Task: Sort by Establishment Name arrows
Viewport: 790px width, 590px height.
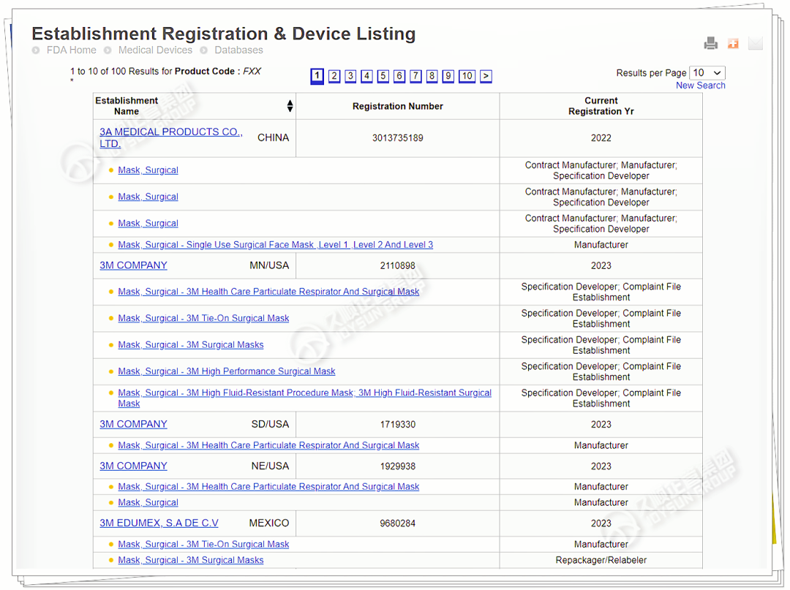Action: 290,106
